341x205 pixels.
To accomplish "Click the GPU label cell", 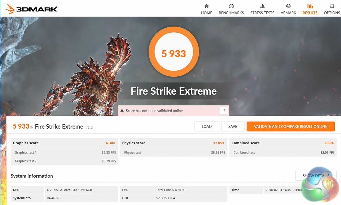I will click(x=27, y=190).
